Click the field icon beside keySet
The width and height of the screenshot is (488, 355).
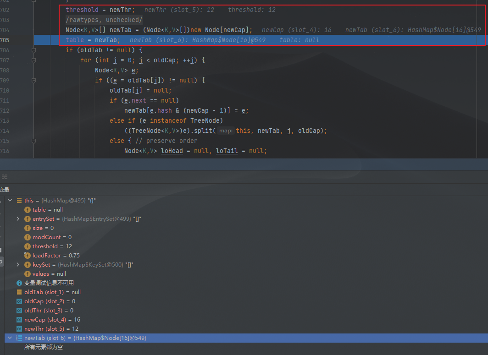pyautogui.click(x=28, y=265)
